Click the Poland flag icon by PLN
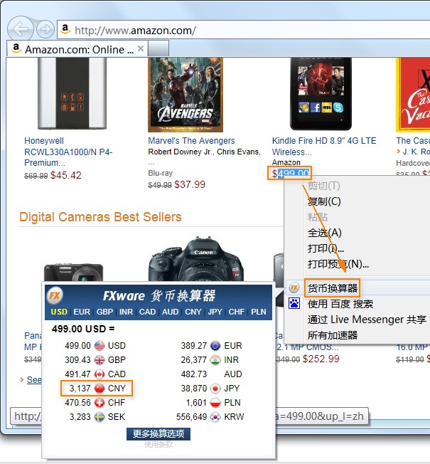430x464 pixels. click(215, 403)
